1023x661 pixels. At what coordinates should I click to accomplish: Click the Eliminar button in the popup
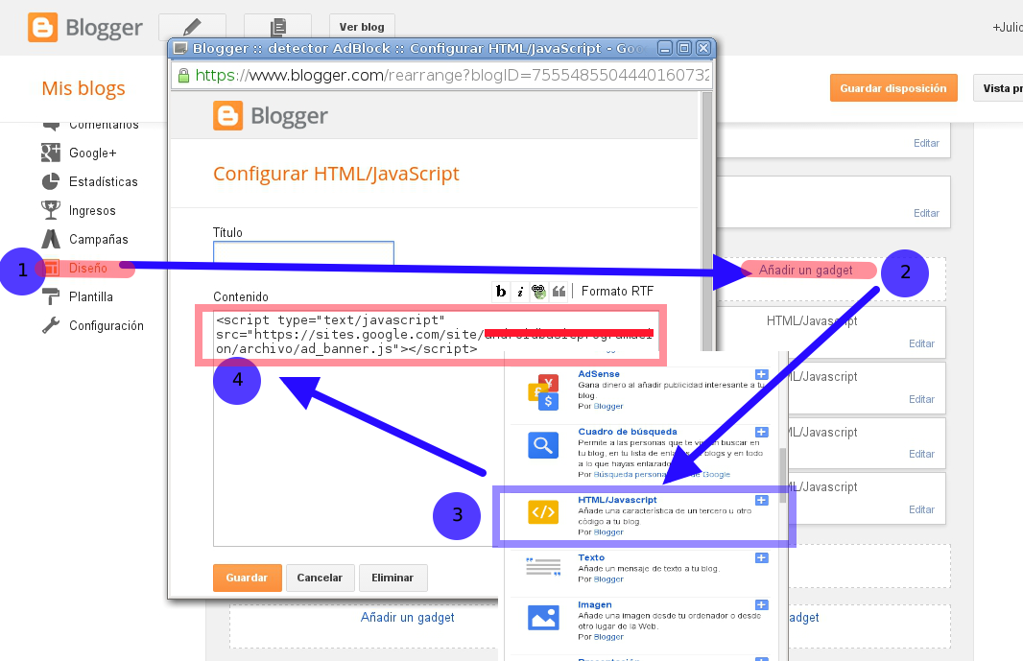(x=393, y=578)
